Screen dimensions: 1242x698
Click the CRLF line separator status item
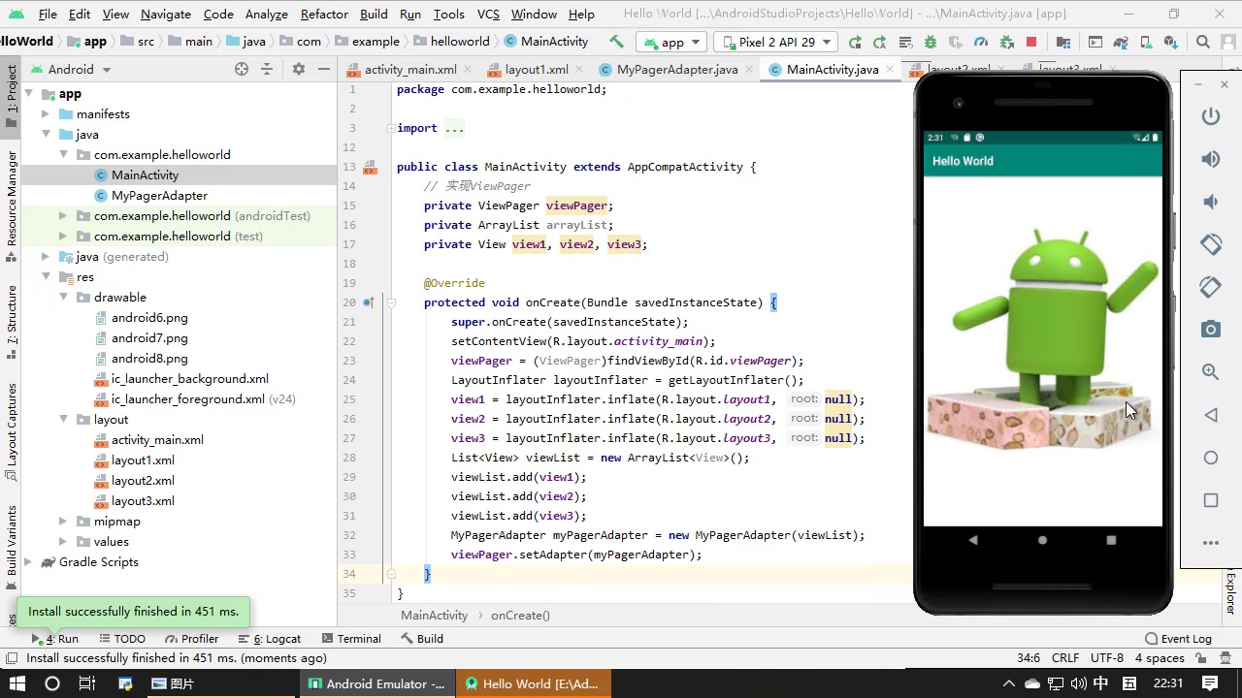click(1064, 658)
